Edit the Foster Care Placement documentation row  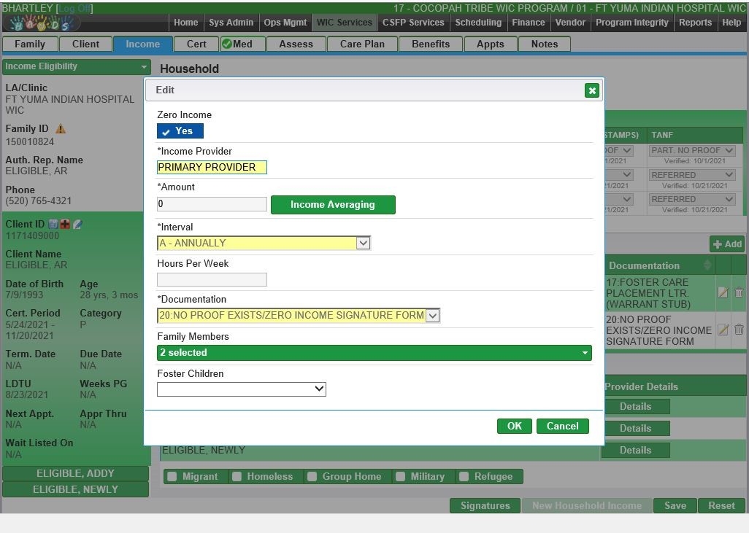pos(723,292)
